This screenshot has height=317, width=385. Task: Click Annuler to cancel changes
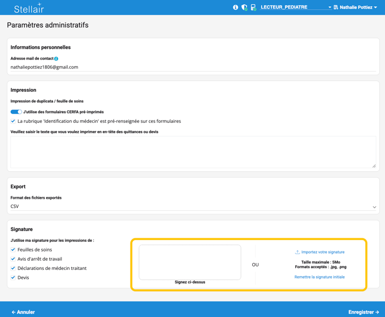24,312
